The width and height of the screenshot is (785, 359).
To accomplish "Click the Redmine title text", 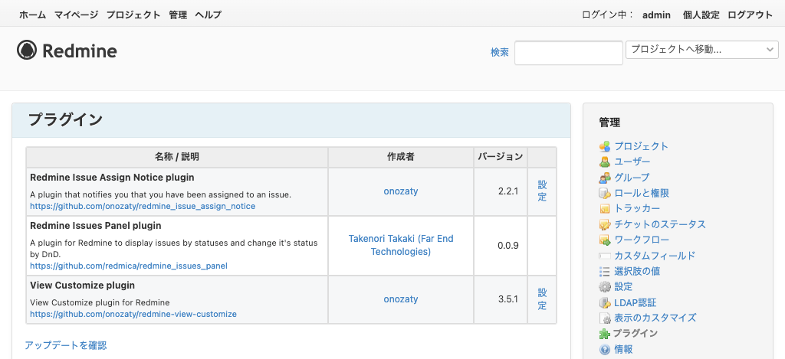I will (x=80, y=51).
